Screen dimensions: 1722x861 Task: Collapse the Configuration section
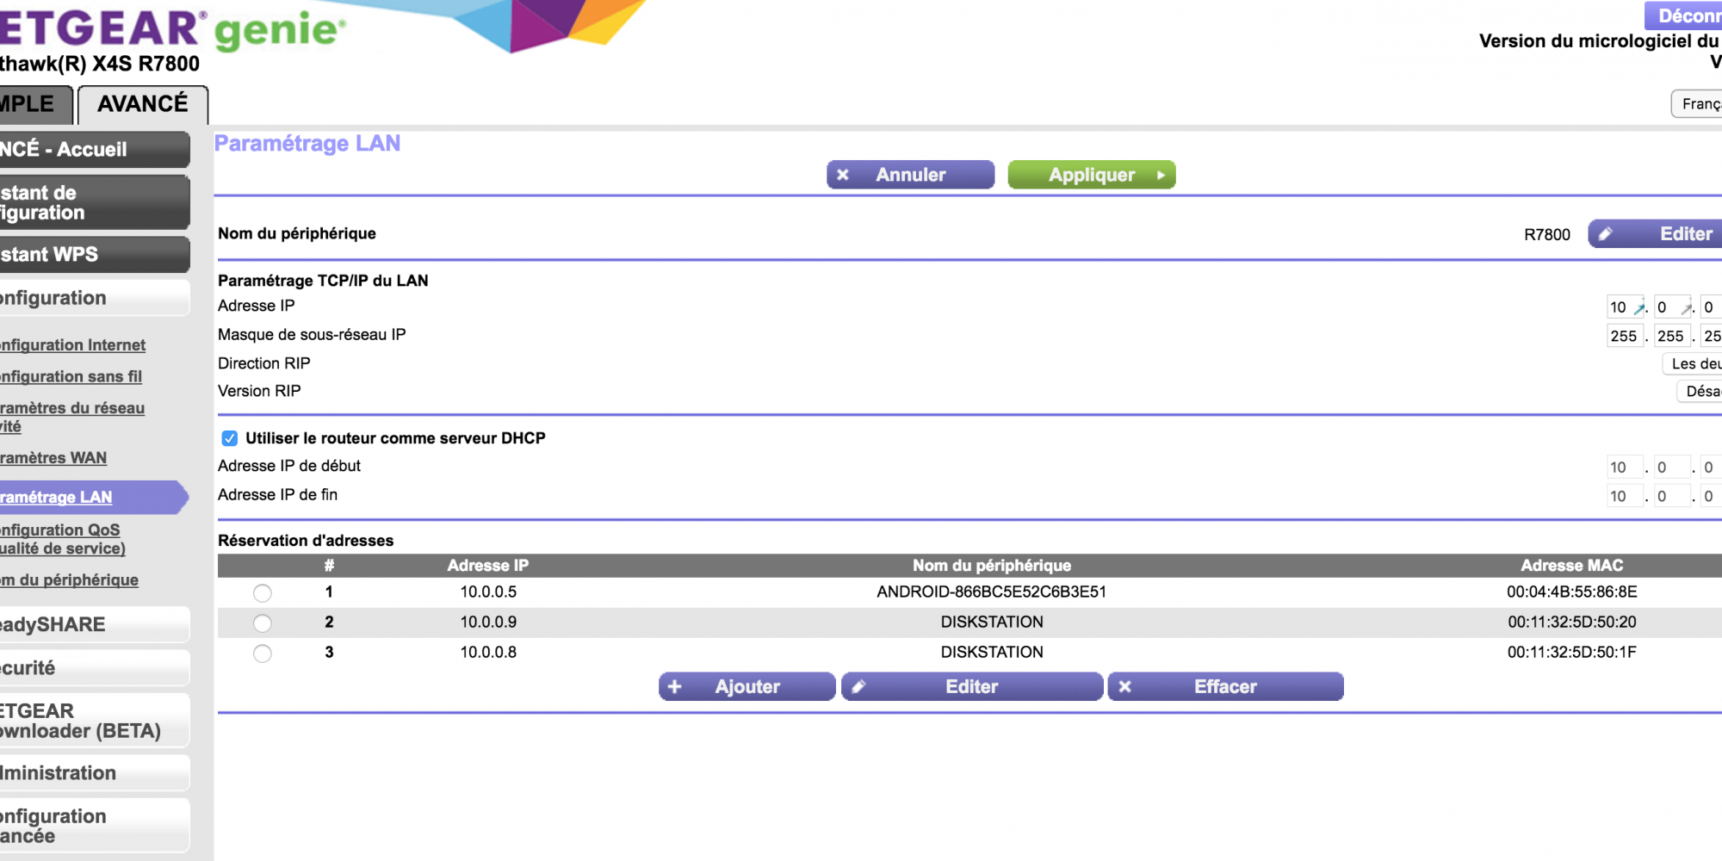coord(94,298)
